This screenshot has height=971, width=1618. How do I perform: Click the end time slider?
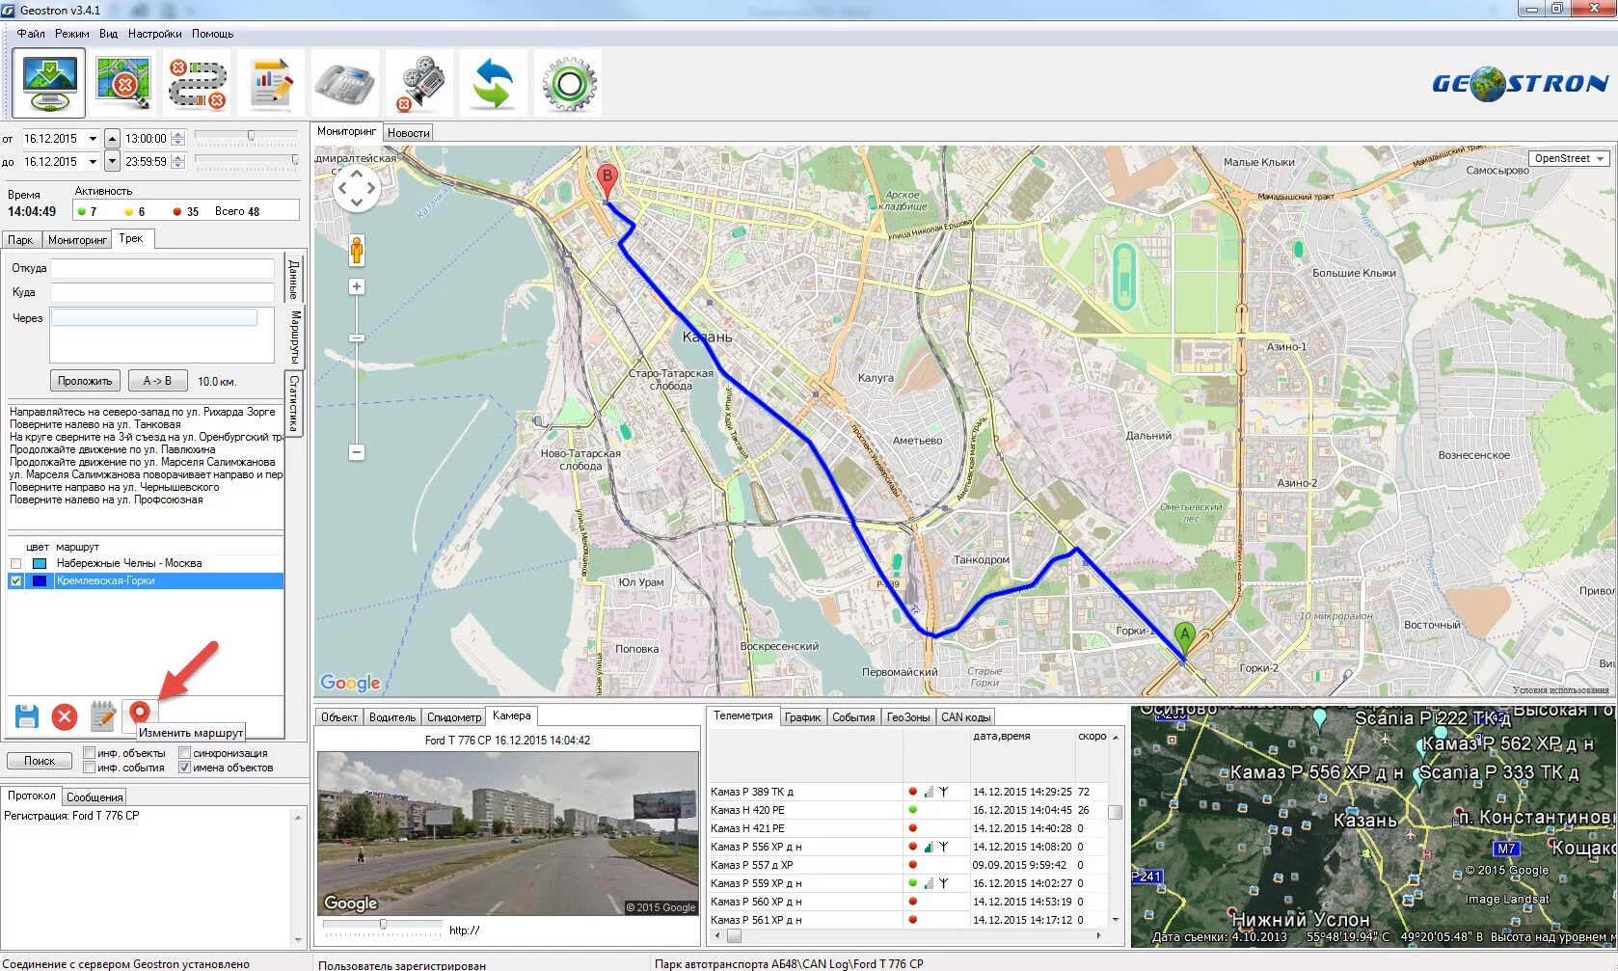[246, 161]
